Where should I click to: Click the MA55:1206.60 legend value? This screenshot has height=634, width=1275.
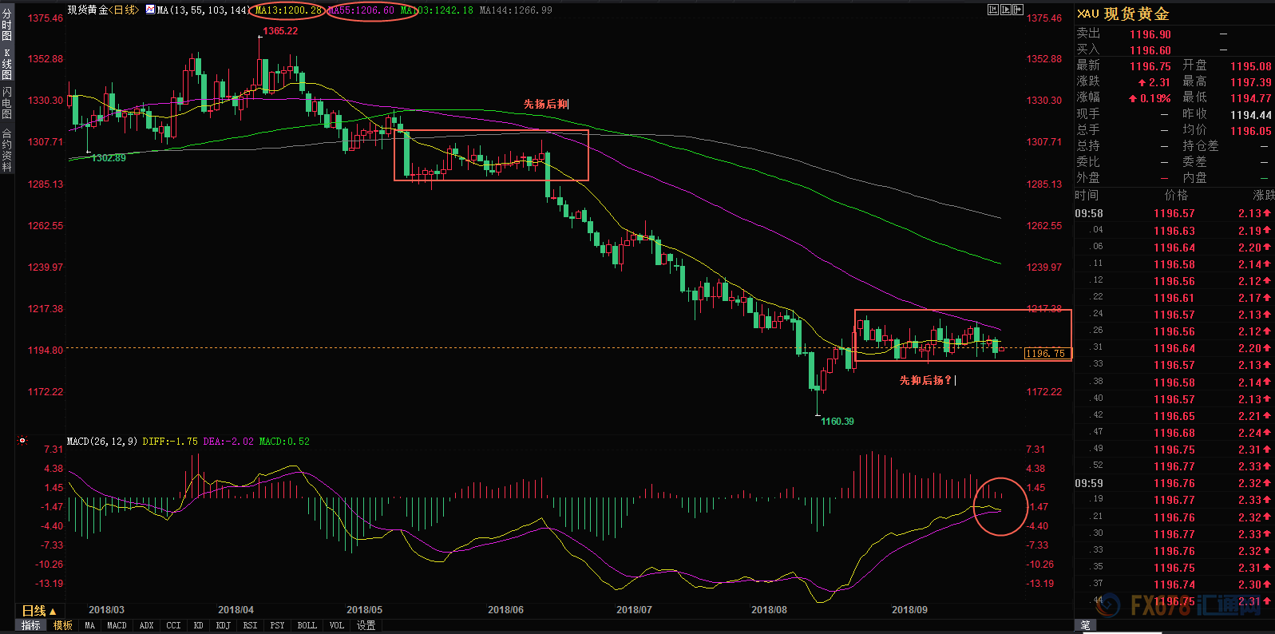362,10
